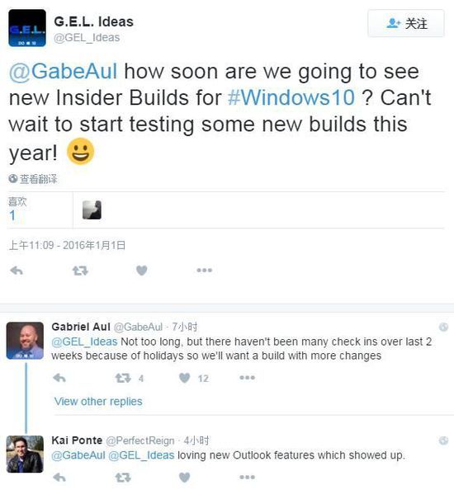This screenshot has width=454, height=490.
Task: Expand View other replies
Action: (x=98, y=401)
